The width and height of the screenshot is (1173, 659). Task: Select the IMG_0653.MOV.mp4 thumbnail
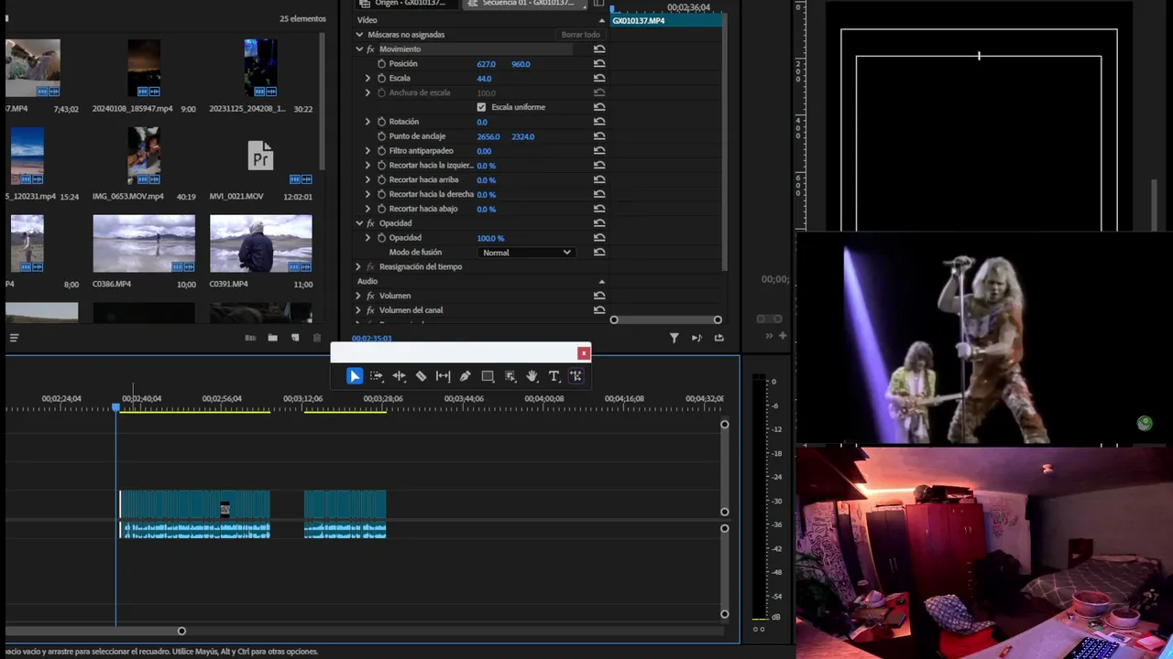pos(144,157)
